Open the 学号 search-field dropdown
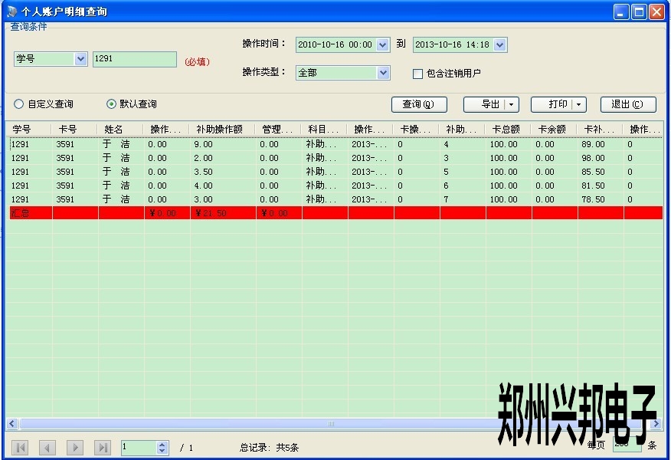This screenshot has height=460, width=671. [80, 59]
